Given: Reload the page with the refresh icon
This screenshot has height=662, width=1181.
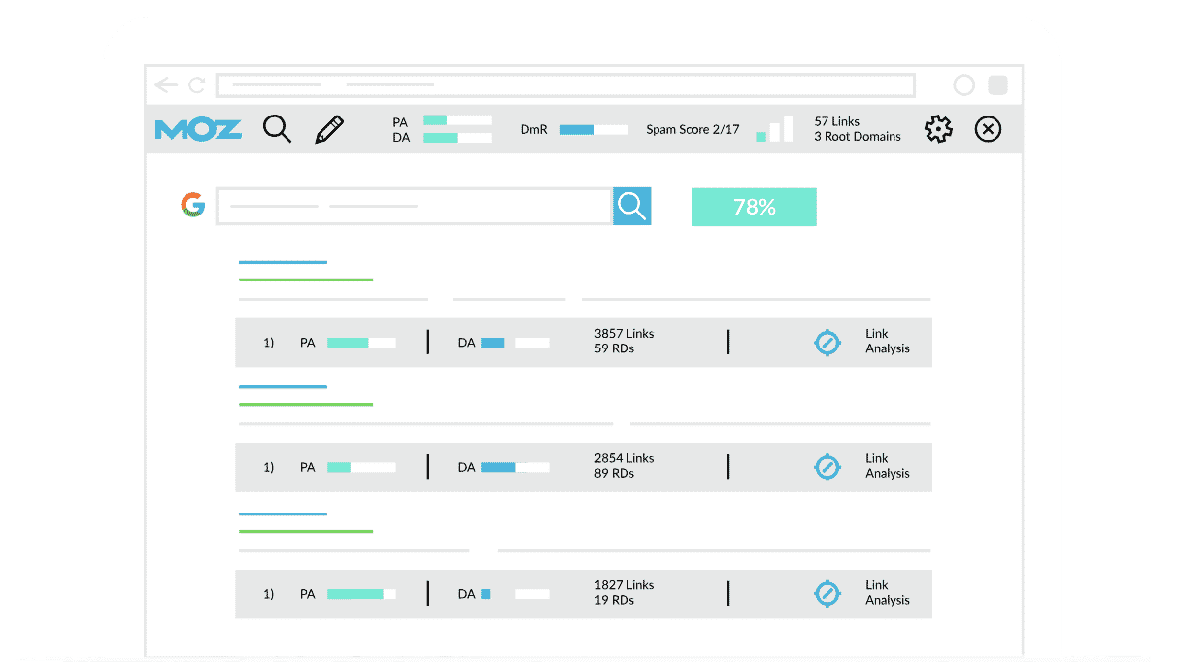Looking at the screenshot, I should tap(197, 85).
